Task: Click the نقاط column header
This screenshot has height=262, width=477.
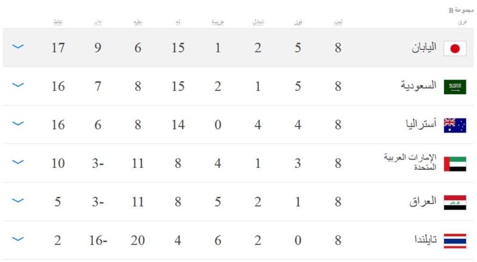Action: [x=58, y=22]
